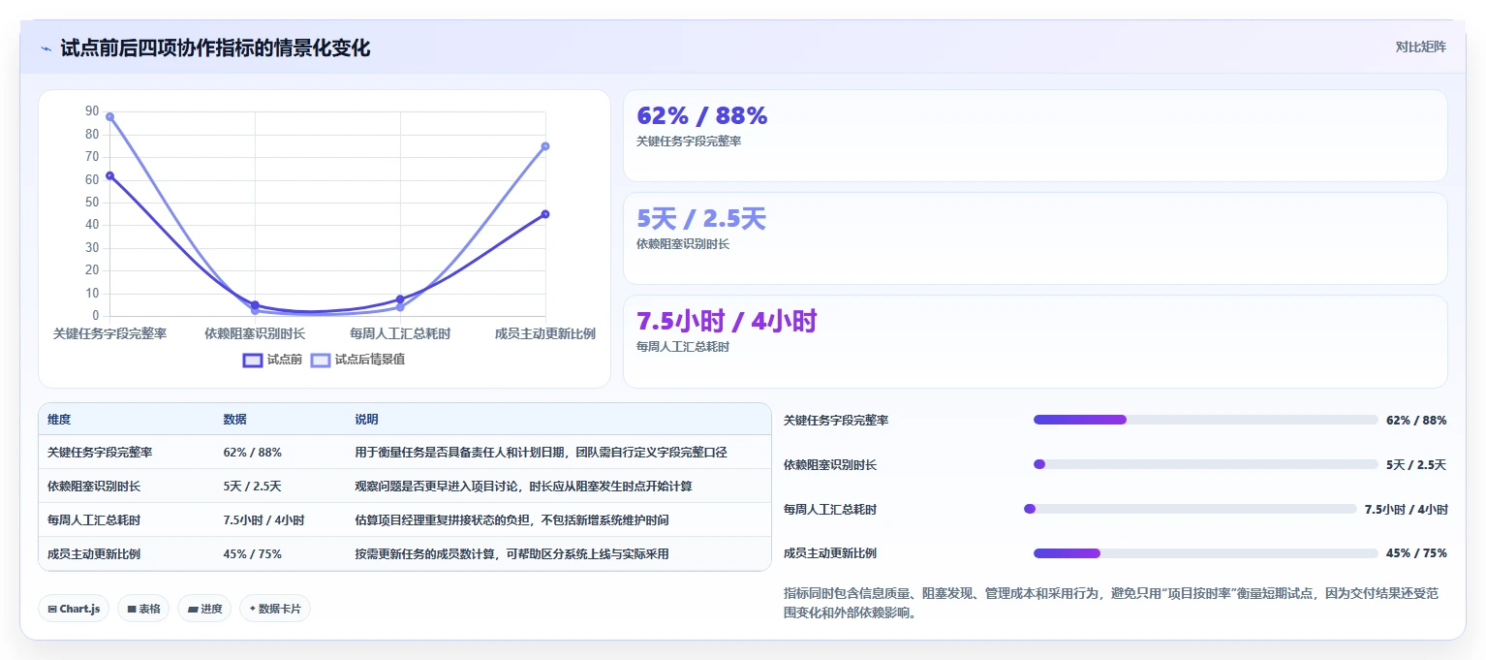Select the Chart.js chip
This screenshot has height=660, width=1486.
(74, 609)
